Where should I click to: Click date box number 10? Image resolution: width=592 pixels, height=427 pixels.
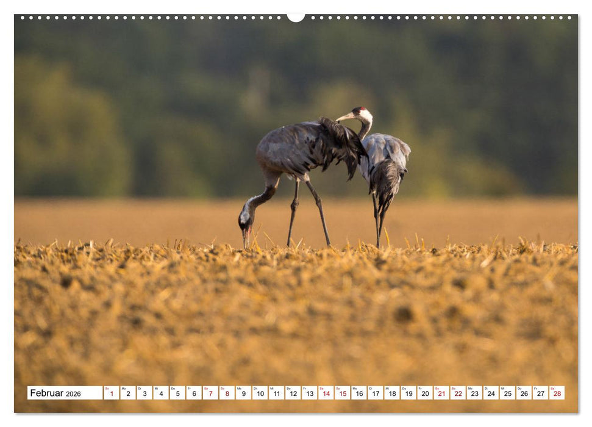[260, 393]
